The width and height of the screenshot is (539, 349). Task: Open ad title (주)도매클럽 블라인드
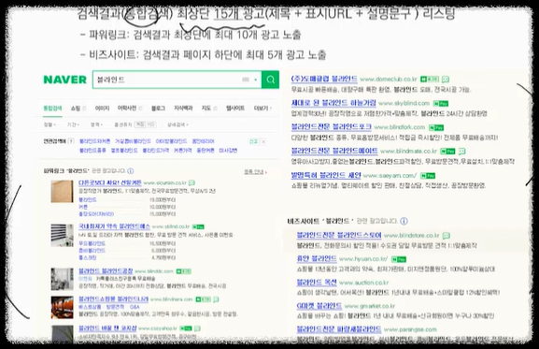324,79
